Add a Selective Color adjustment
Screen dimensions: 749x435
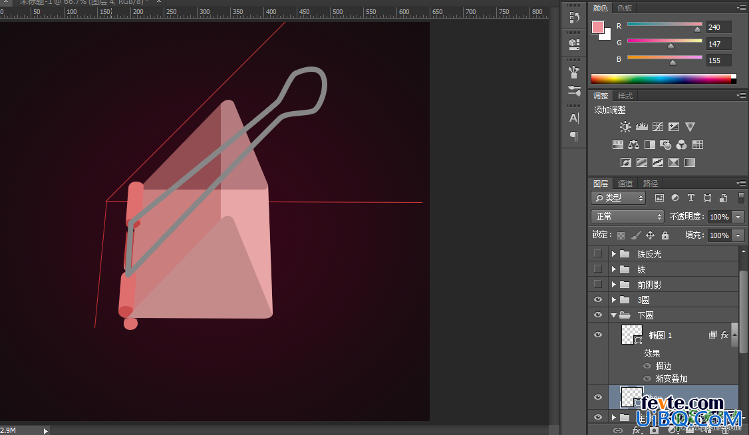tap(674, 162)
